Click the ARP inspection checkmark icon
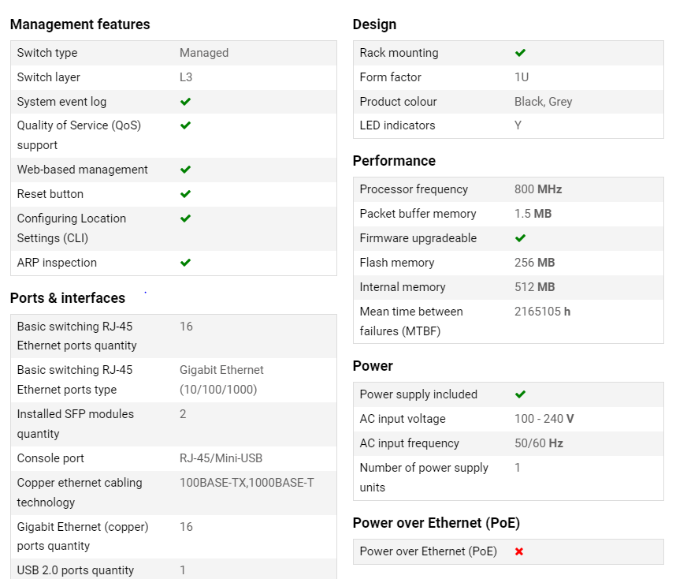Viewport: 676px width, 579px height. pyautogui.click(x=185, y=263)
